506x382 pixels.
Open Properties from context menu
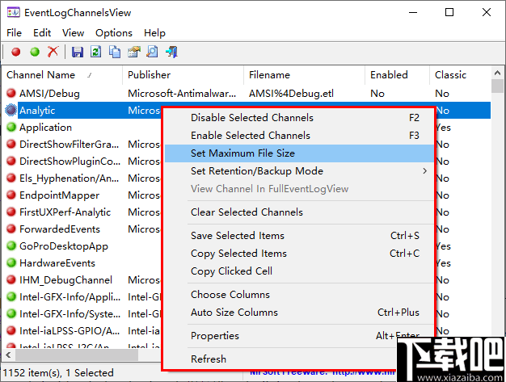tap(299, 336)
